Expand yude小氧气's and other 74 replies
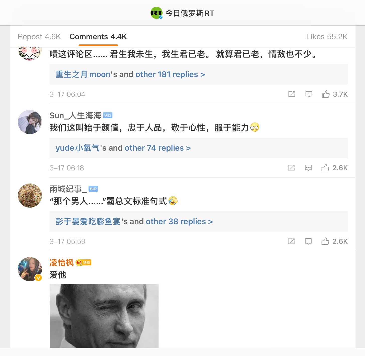Viewport: 365px width, 356px height. 123,148
